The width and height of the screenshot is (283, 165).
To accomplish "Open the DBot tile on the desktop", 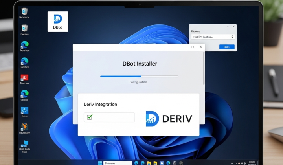I will [x=58, y=22].
